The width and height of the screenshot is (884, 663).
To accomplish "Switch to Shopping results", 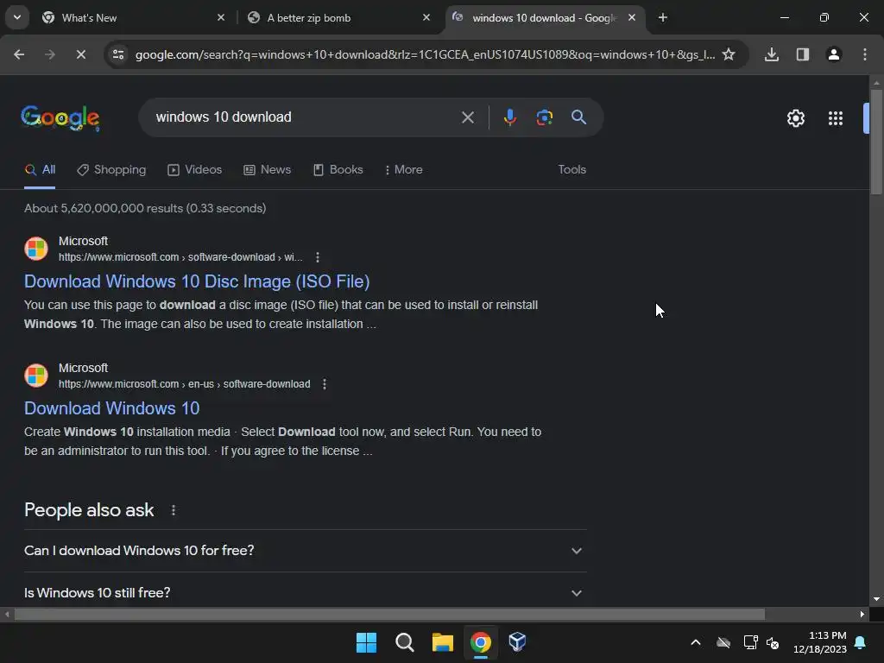I will click(111, 170).
